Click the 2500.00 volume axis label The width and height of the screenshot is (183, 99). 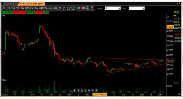coord(169,86)
